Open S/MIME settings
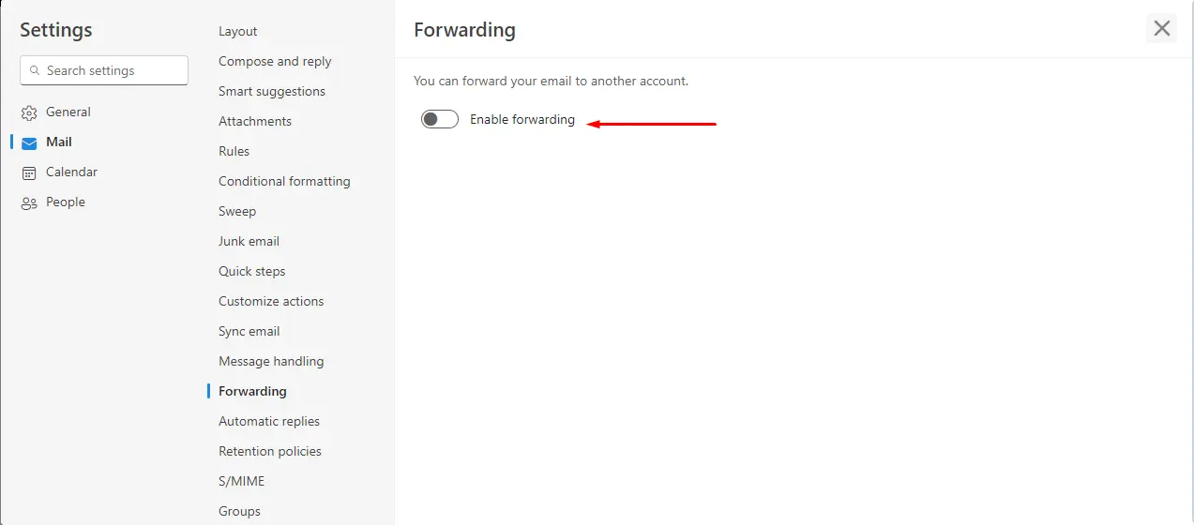This screenshot has height=525, width=1194. point(242,481)
